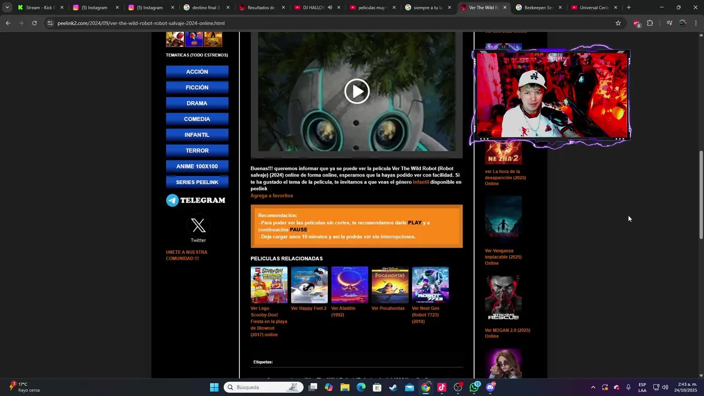The height and width of the screenshot is (396, 704).
Task: Mute the DJ HALLOWEEN tab audio
Action: pyautogui.click(x=329, y=8)
